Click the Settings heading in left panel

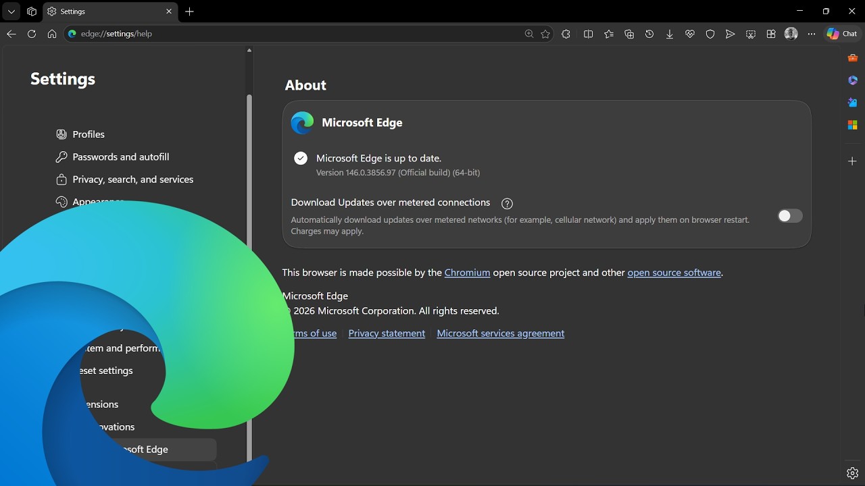[63, 79]
